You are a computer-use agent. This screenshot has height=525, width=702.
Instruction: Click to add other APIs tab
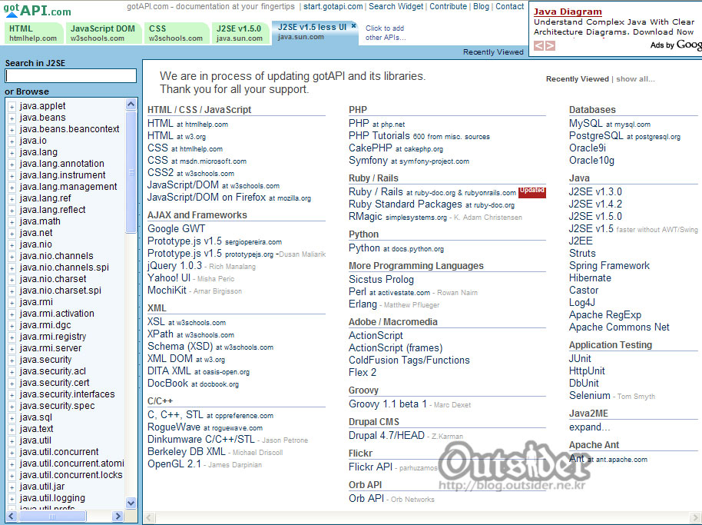click(386, 33)
